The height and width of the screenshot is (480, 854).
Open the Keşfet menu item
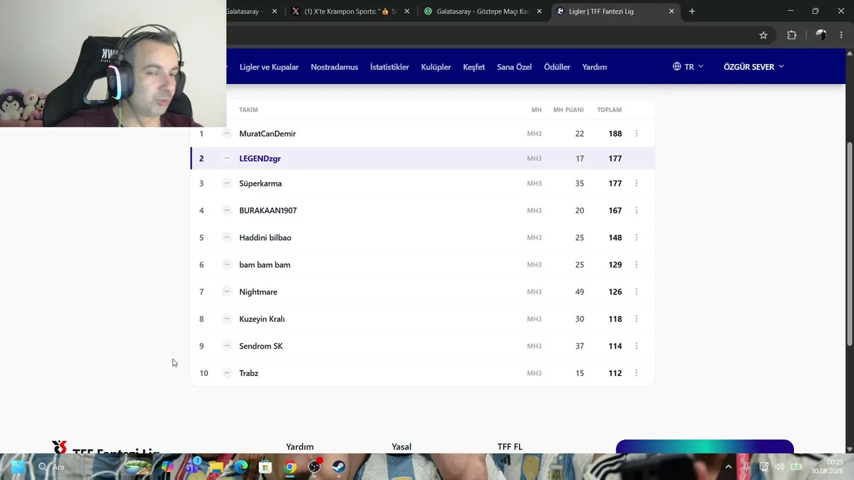pos(474,67)
